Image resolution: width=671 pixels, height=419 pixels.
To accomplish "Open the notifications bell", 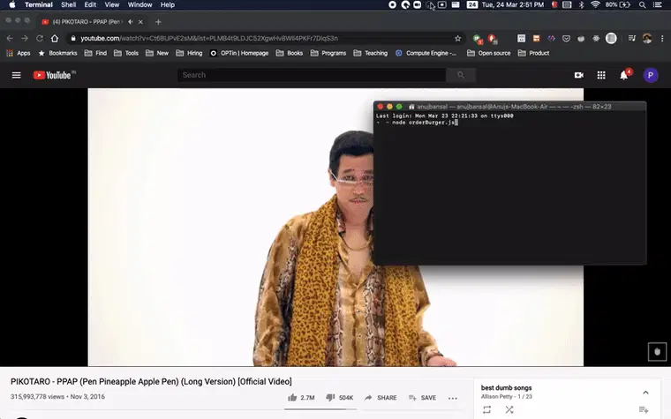I will (x=624, y=75).
